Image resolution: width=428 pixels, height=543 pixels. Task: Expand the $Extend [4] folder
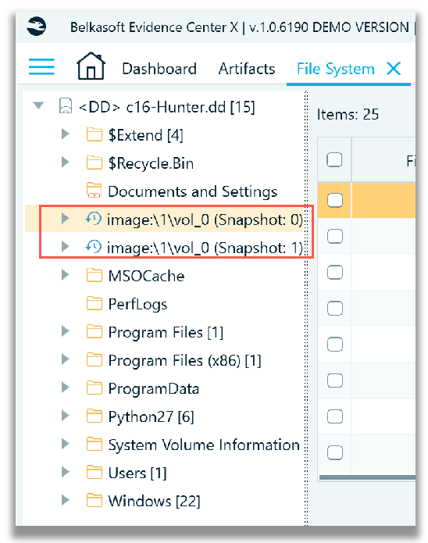pos(65,134)
